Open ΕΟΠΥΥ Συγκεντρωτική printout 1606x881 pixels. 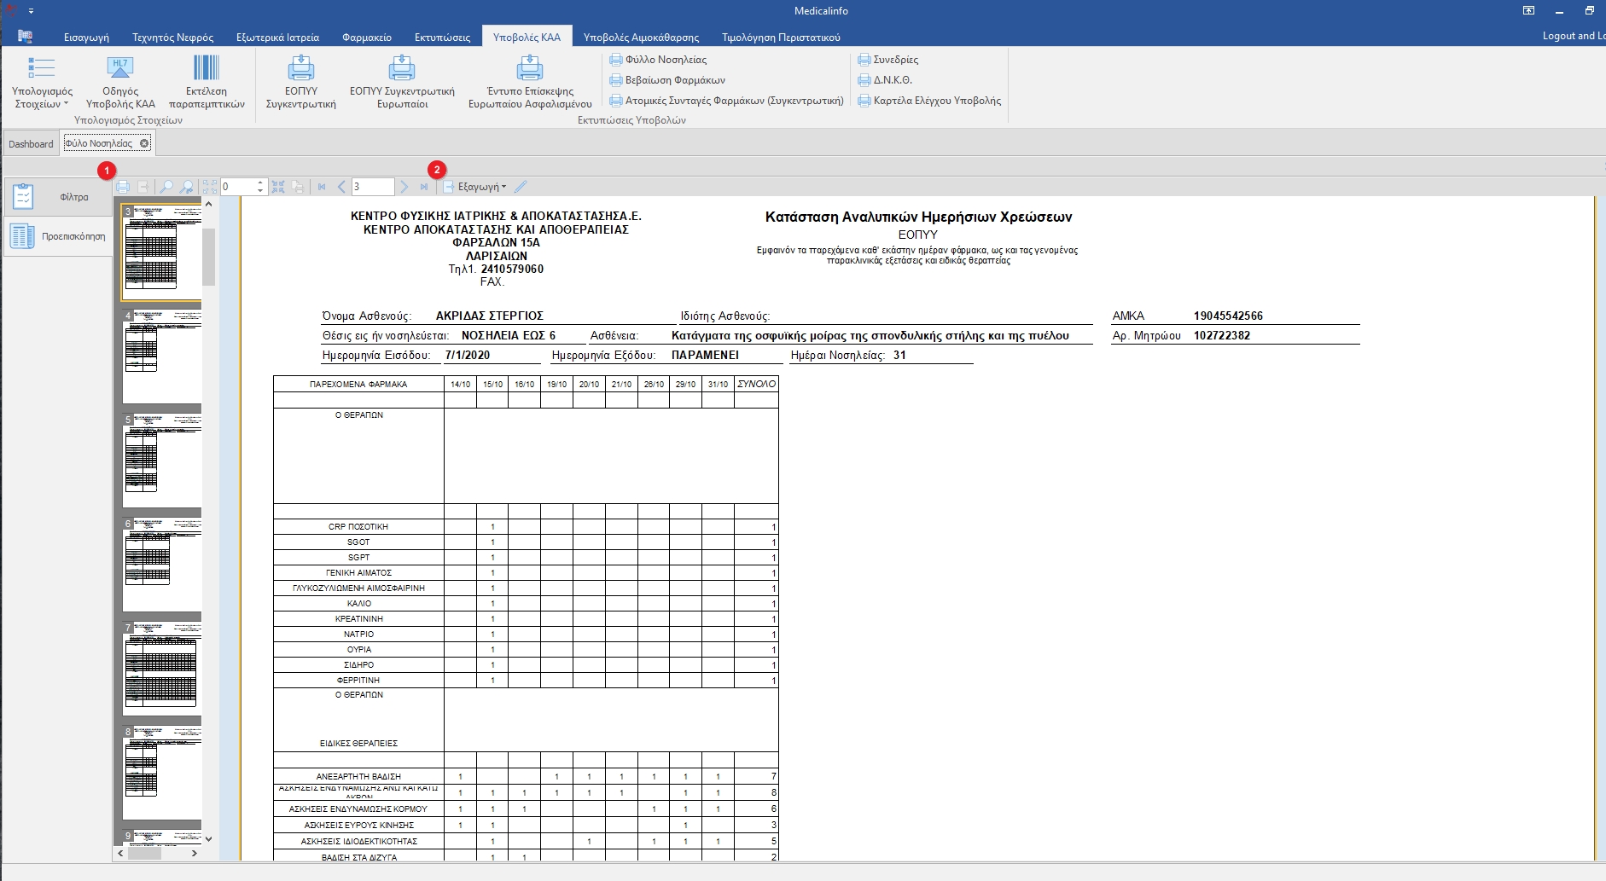point(300,83)
